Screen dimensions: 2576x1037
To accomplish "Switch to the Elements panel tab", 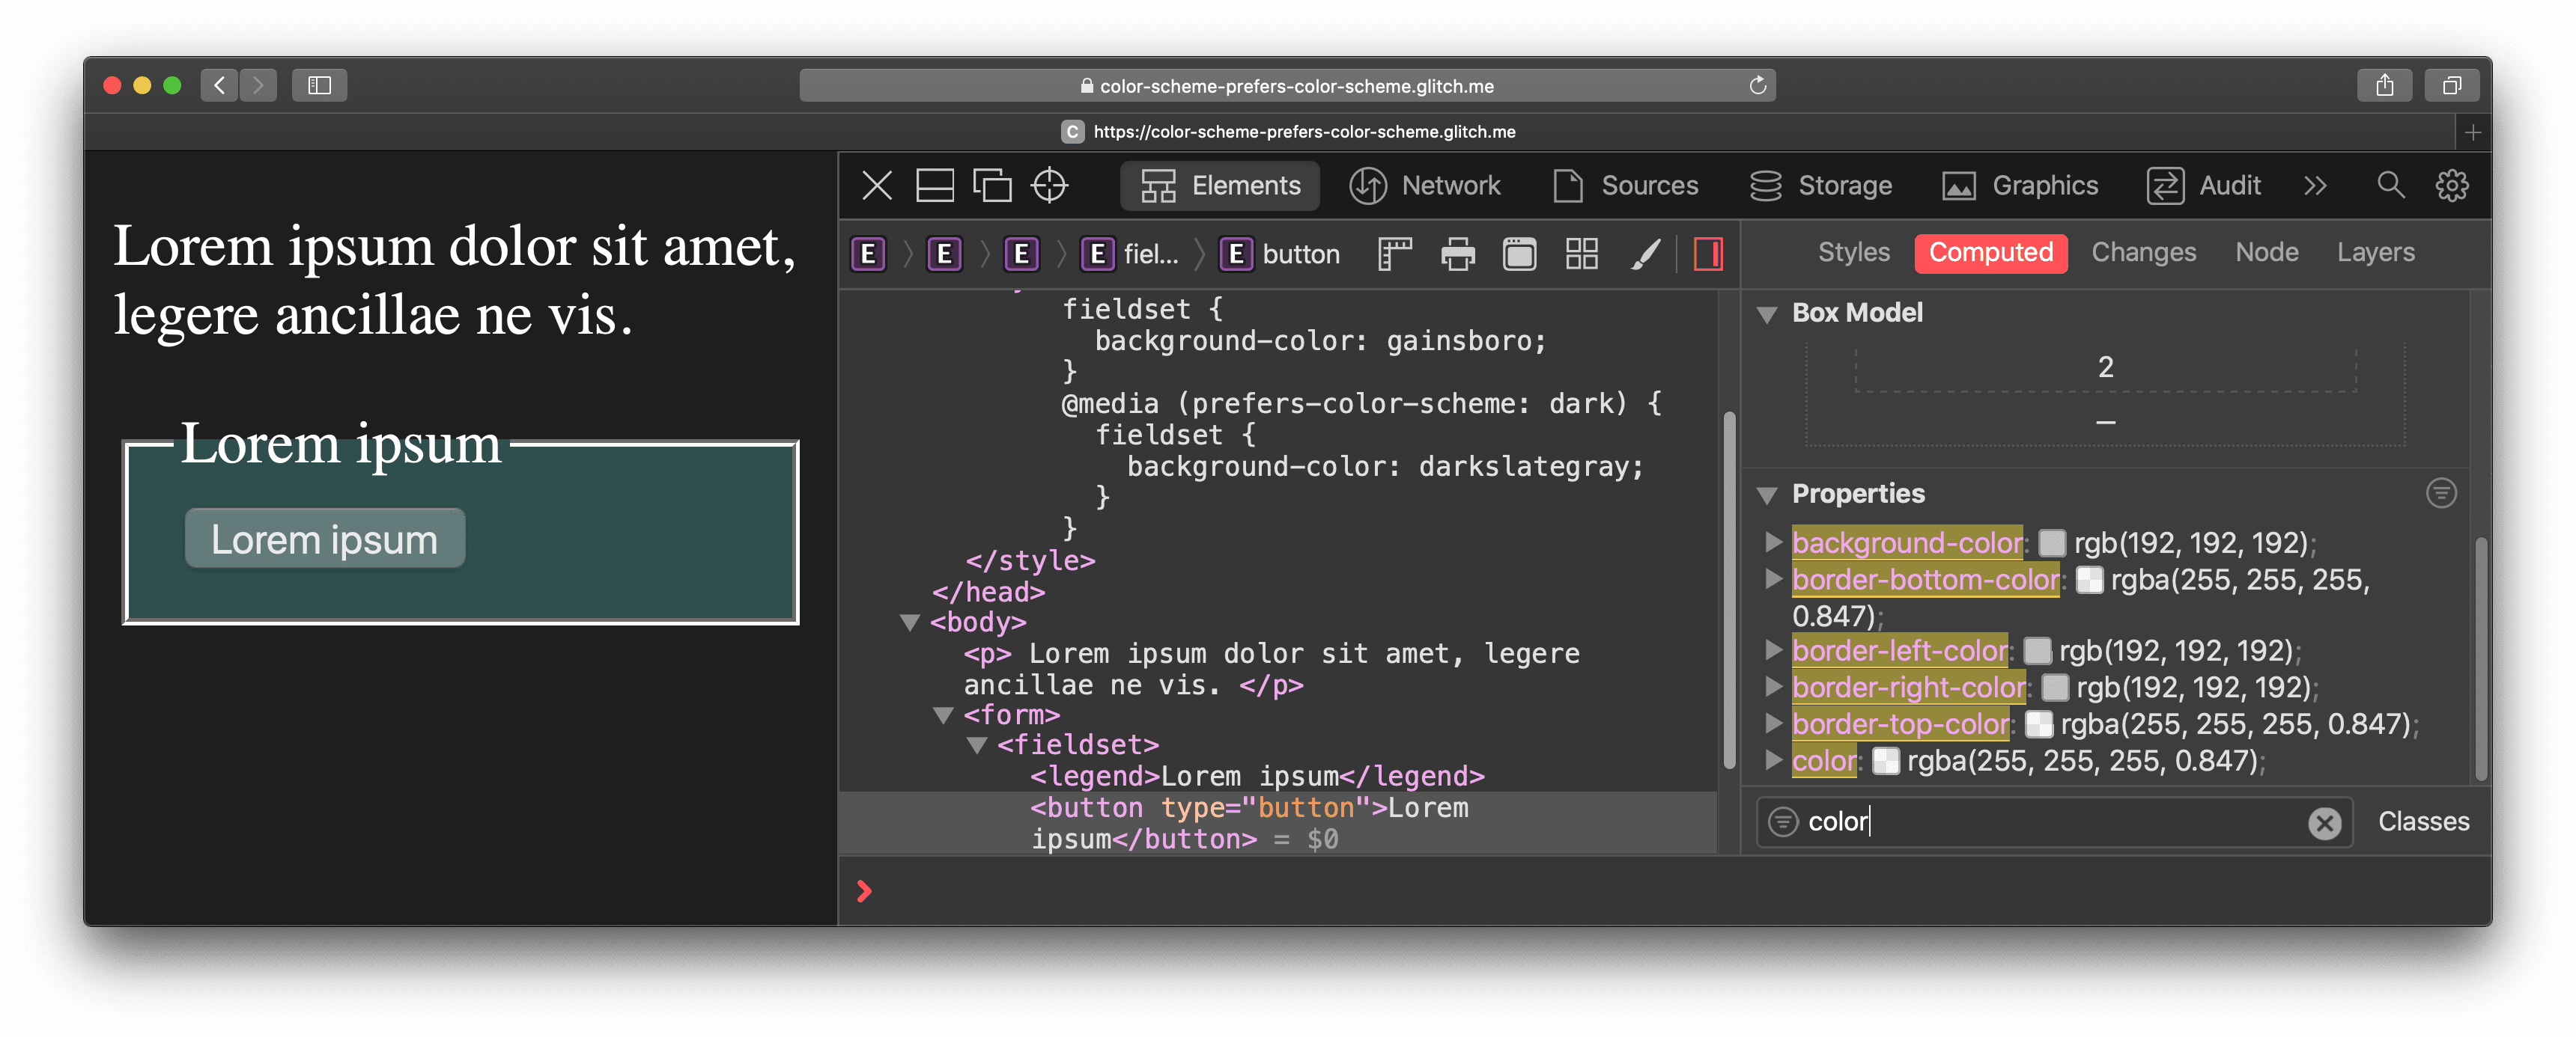I will [1224, 186].
